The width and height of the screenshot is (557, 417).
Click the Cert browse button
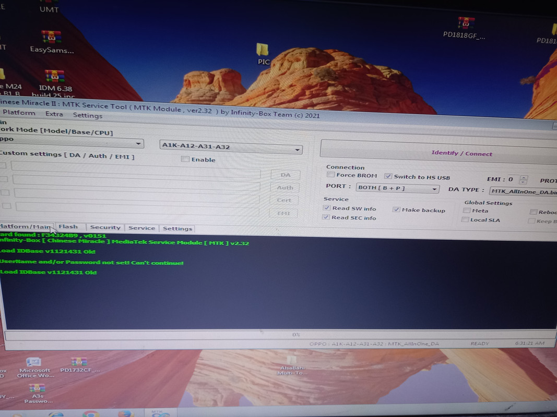pyautogui.click(x=284, y=200)
